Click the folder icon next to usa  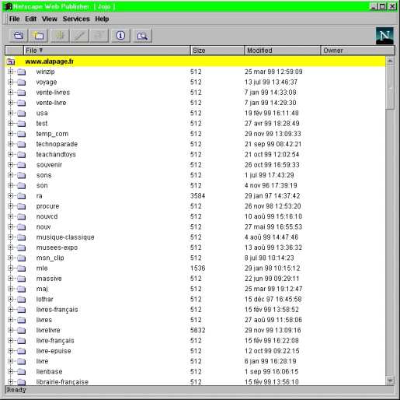[x=22, y=113]
